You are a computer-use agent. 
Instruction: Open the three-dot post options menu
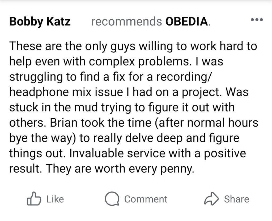coord(257,20)
